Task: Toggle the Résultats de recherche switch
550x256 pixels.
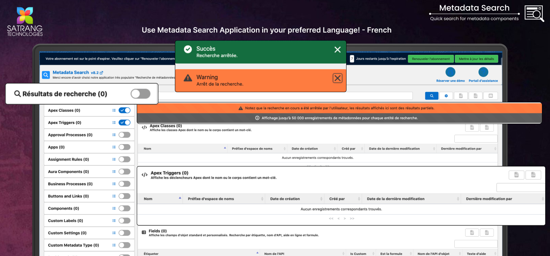Action: pos(140,94)
